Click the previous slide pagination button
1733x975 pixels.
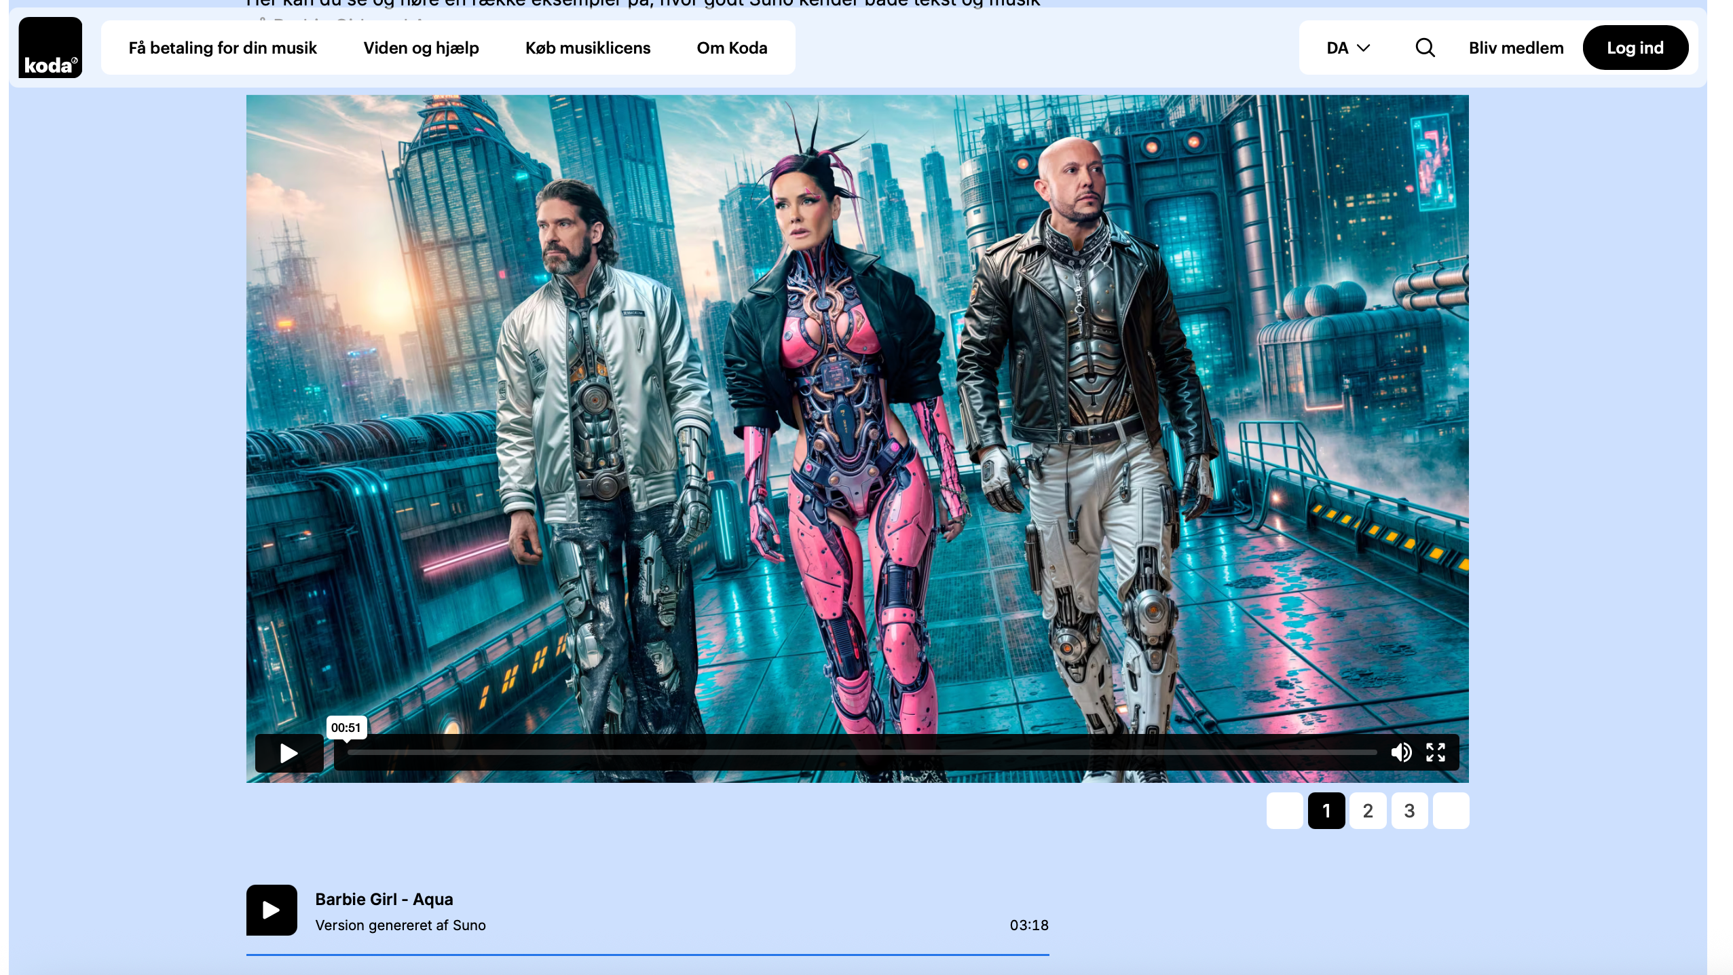[x=1284, y=811]
